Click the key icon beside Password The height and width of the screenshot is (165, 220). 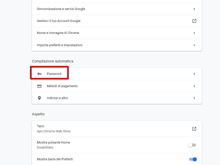pyautogui.click(x=39, y=74)
